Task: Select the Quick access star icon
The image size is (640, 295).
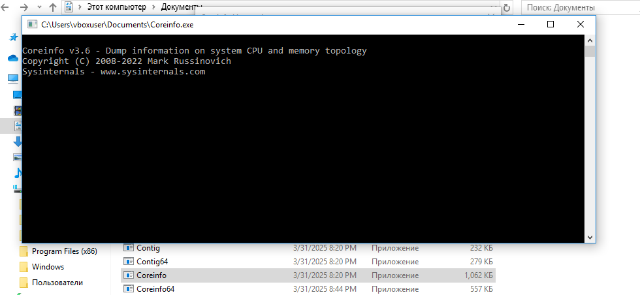Action: 14,37
